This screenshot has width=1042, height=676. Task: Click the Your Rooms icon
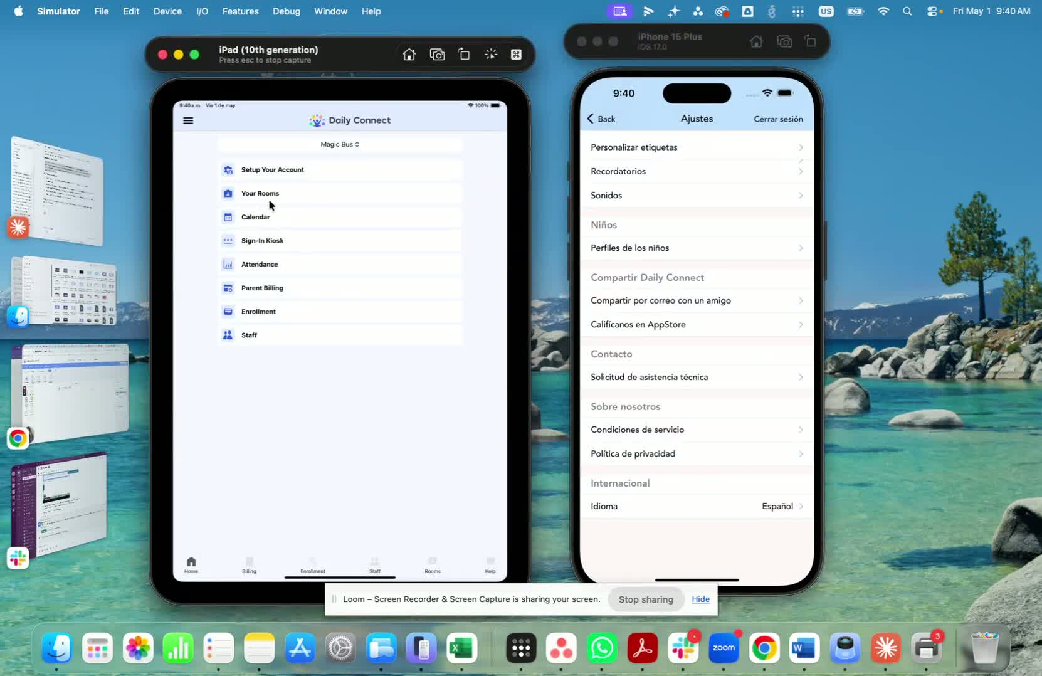pos(228,193)
